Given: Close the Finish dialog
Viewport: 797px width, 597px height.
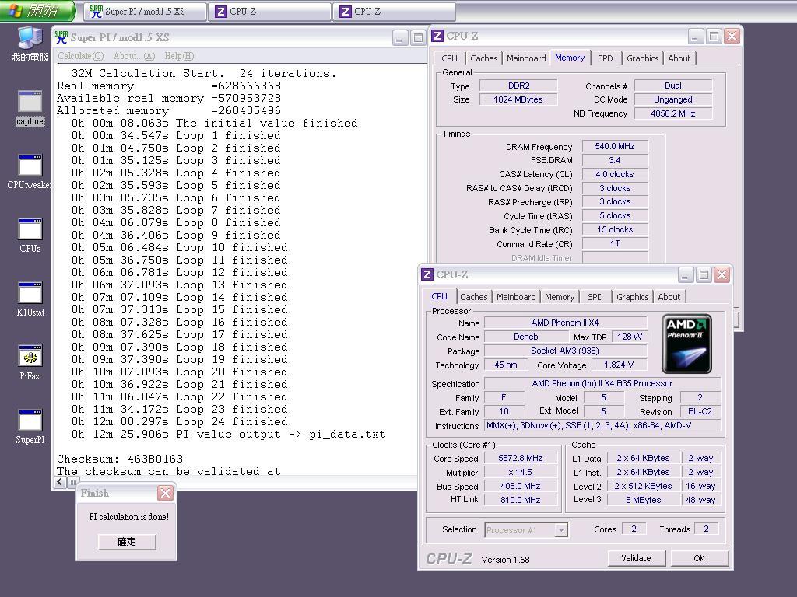Looking at the screenshot, I should pos(165,493).
